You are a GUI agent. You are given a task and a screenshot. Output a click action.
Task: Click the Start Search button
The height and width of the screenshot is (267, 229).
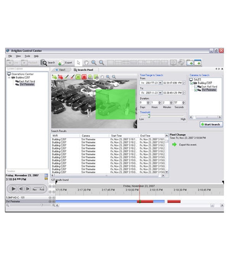211,124
